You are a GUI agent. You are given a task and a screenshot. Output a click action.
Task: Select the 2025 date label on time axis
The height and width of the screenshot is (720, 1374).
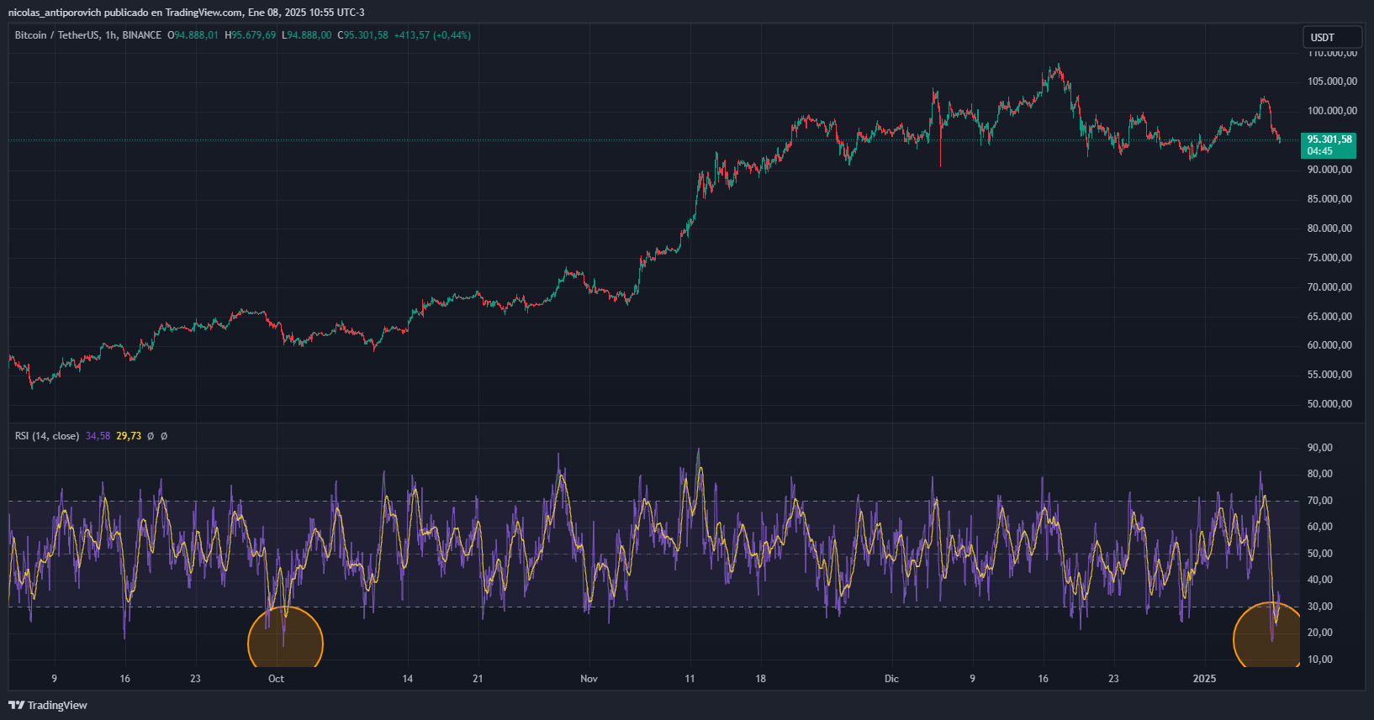tap(1204, 679)
